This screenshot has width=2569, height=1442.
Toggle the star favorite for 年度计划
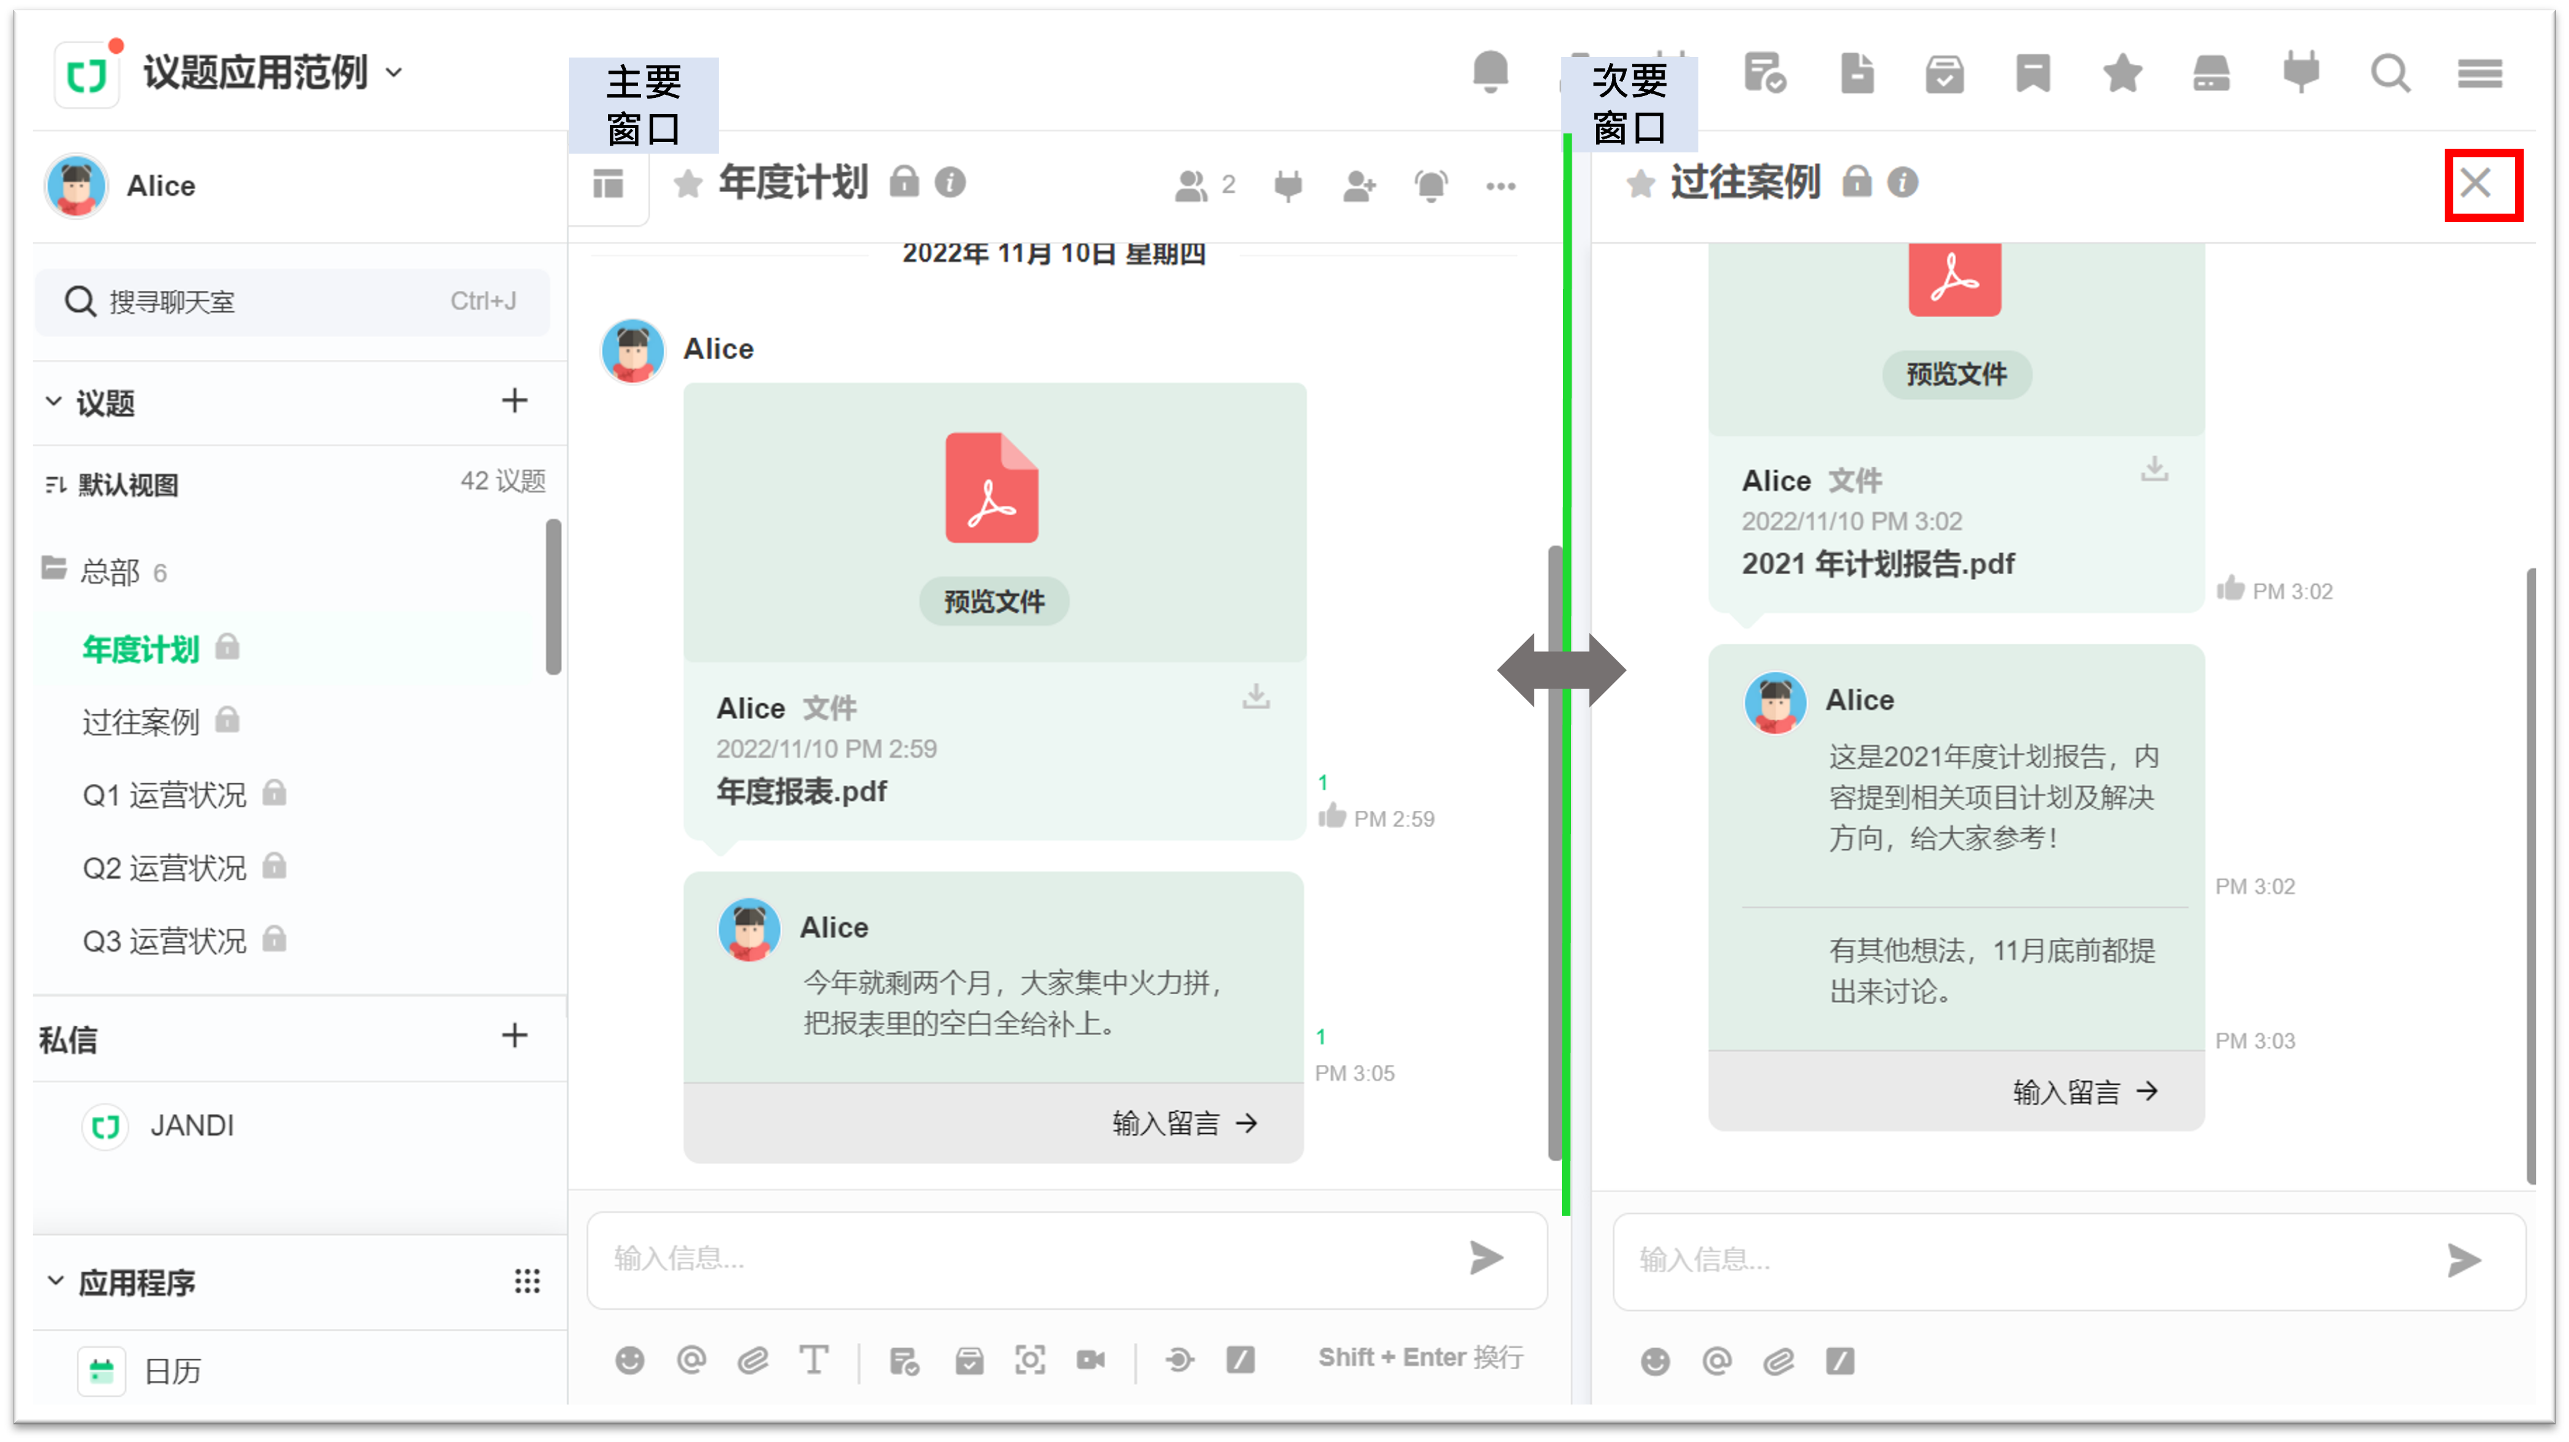pos(687,184)
